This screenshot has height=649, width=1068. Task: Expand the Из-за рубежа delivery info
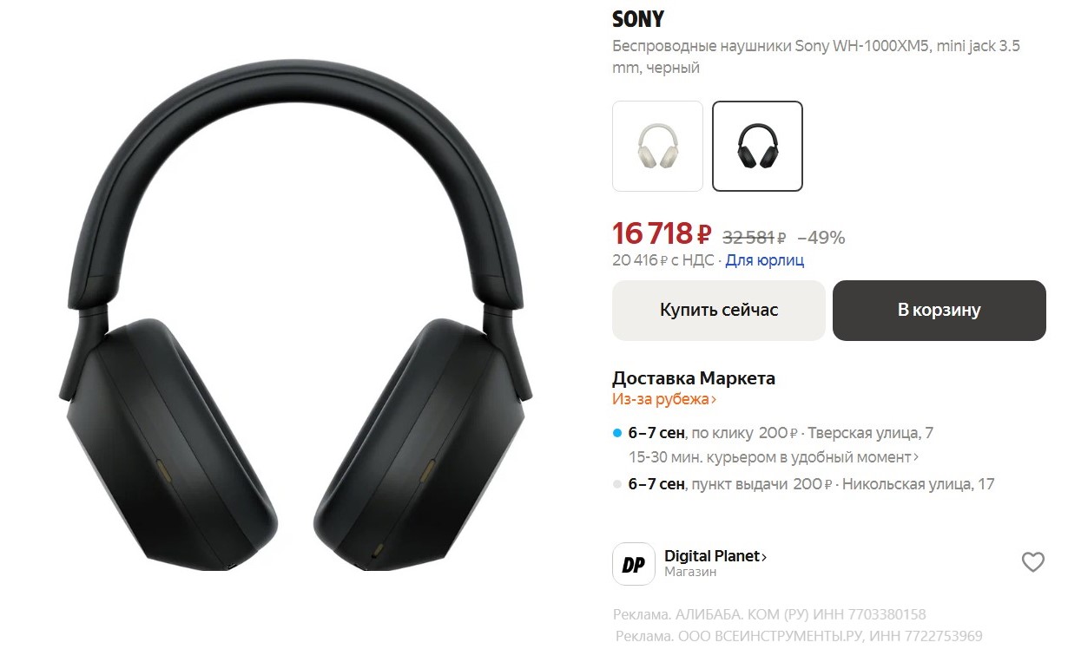664,399
